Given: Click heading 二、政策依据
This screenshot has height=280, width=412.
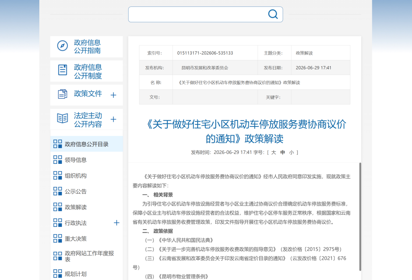Looking at the screenshot, I should [x=158, y=231].
